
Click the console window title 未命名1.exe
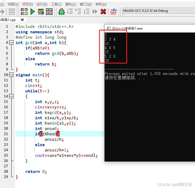point(127,28)
